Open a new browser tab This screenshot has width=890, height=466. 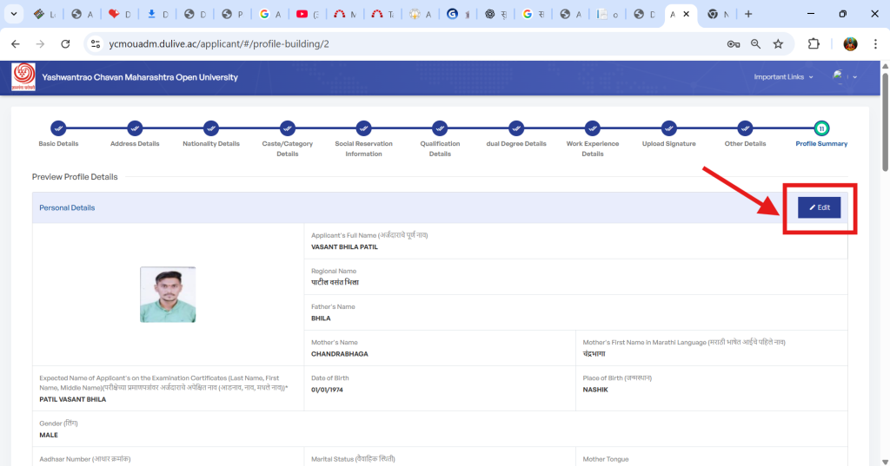point(748,14)
